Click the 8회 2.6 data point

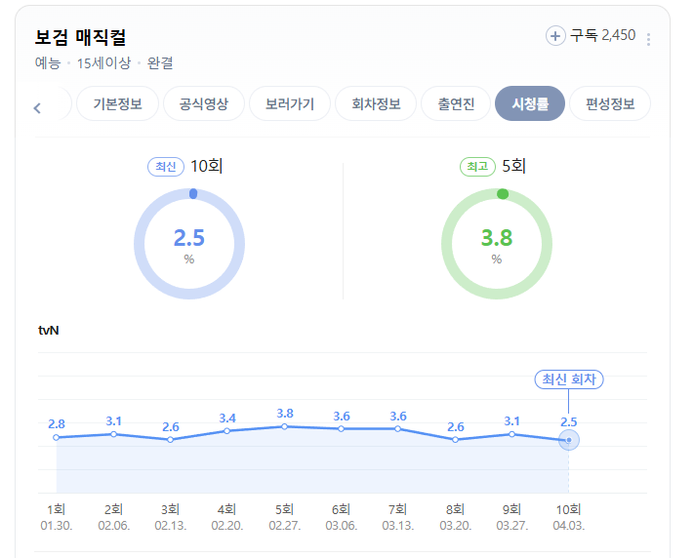(x=455, y=439)
